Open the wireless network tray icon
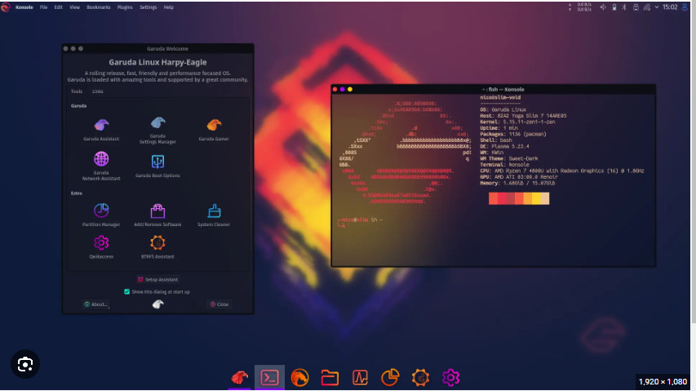The height and width of the screenshot is (391, 696). click(647, 7)
